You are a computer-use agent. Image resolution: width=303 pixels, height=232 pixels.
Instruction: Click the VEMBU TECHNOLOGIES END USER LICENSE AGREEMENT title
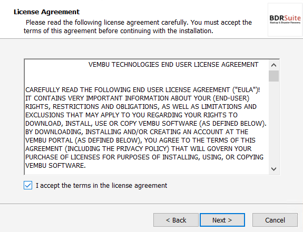tap(173, 65)
